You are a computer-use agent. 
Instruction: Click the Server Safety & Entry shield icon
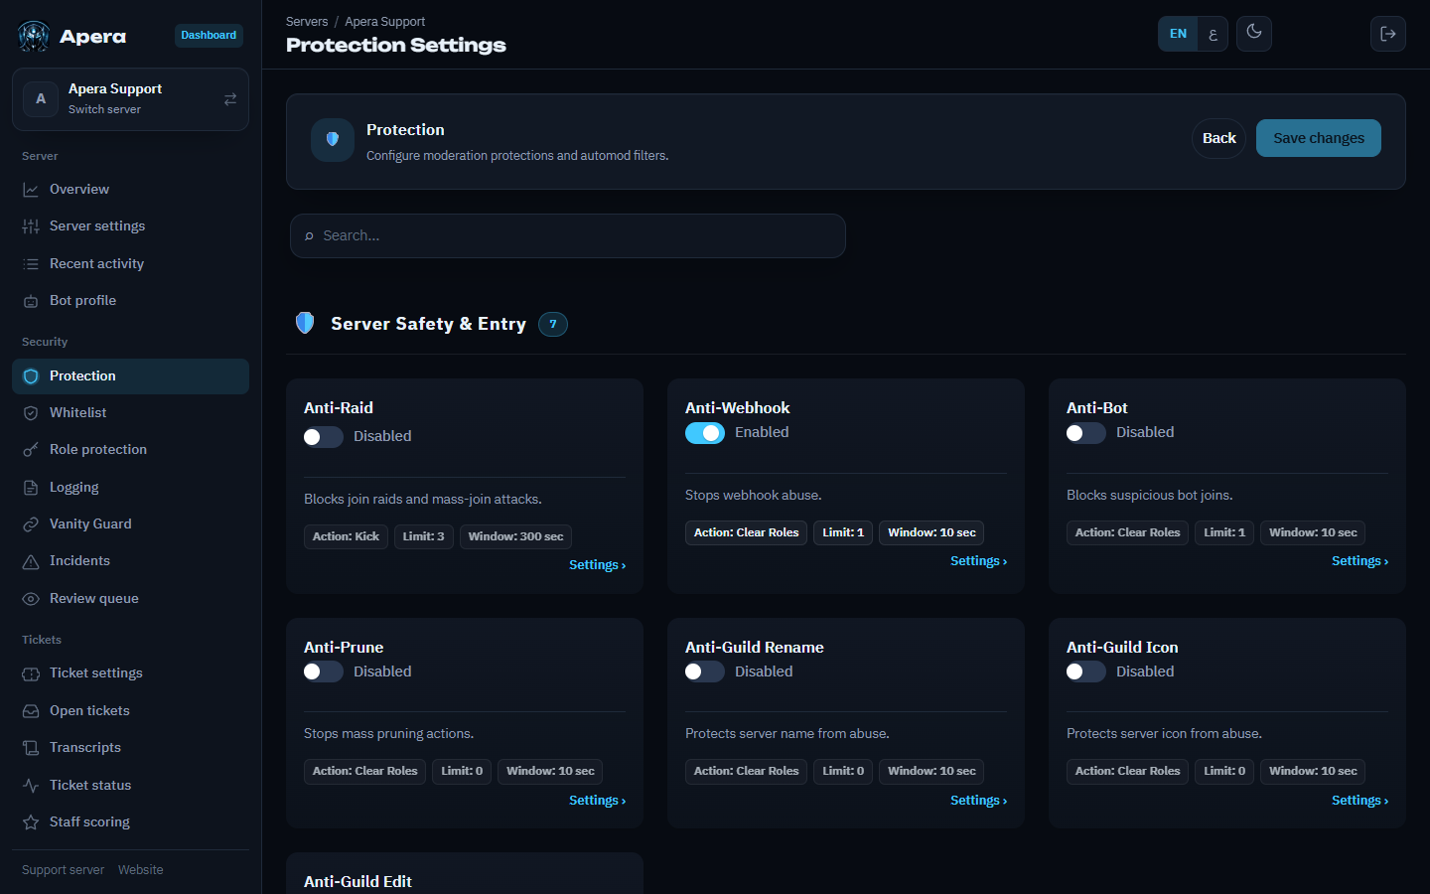[305, 323]
